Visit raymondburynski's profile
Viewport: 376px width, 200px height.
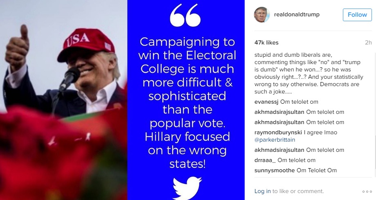279,132
